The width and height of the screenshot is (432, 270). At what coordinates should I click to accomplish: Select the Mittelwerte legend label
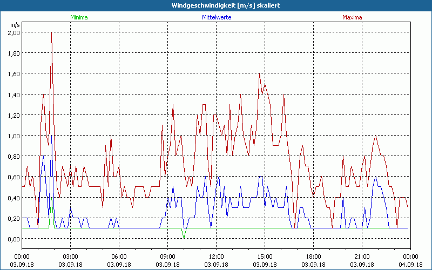point(216,17)
